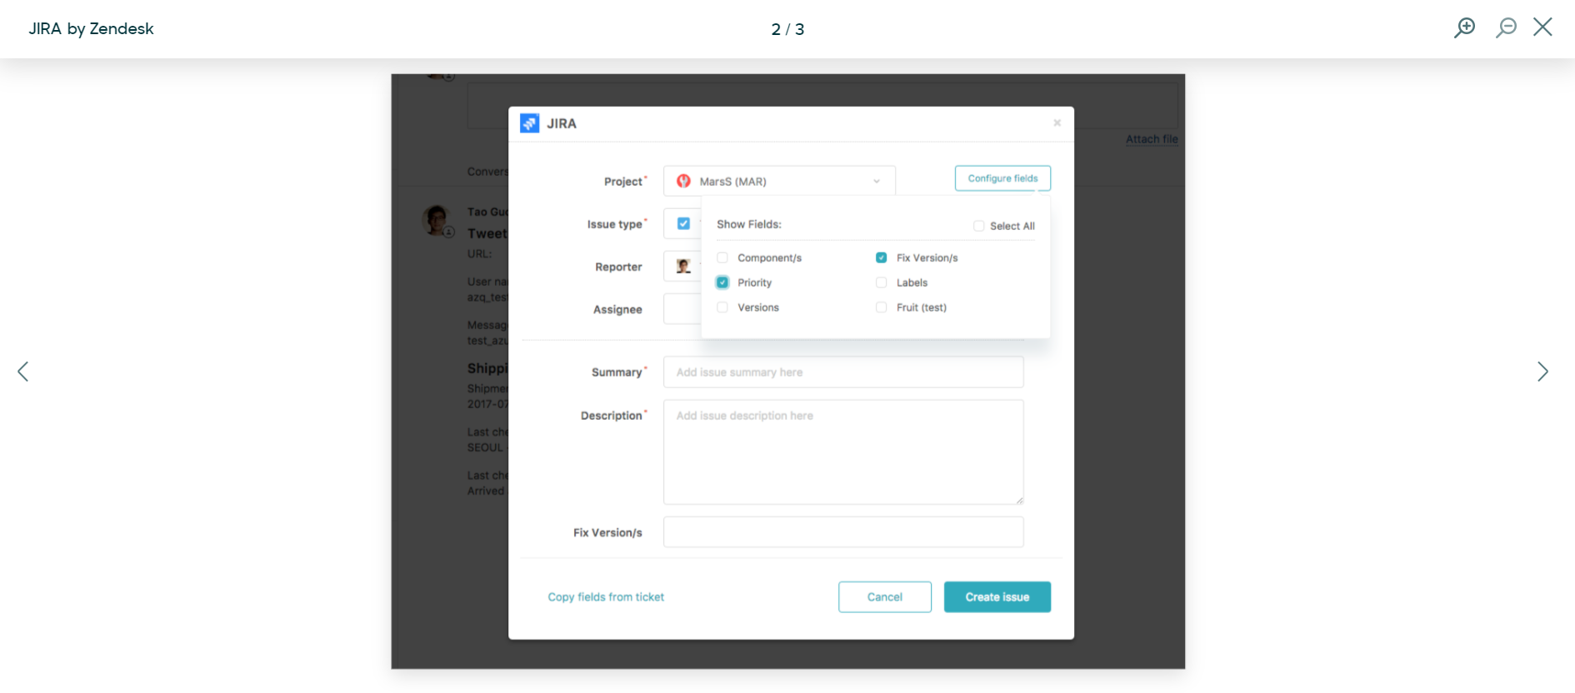Click Copy fields from ticket link
The height and width of the screenshot is (693, 1575).
[x=606, y=597]
